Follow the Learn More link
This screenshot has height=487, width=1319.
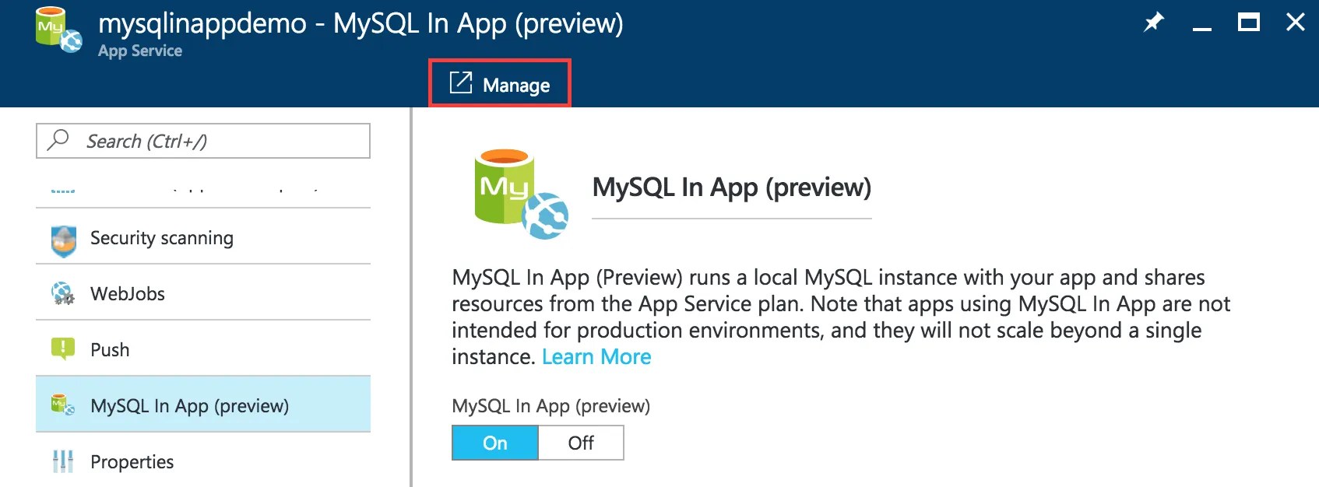(x=596, y=357)
